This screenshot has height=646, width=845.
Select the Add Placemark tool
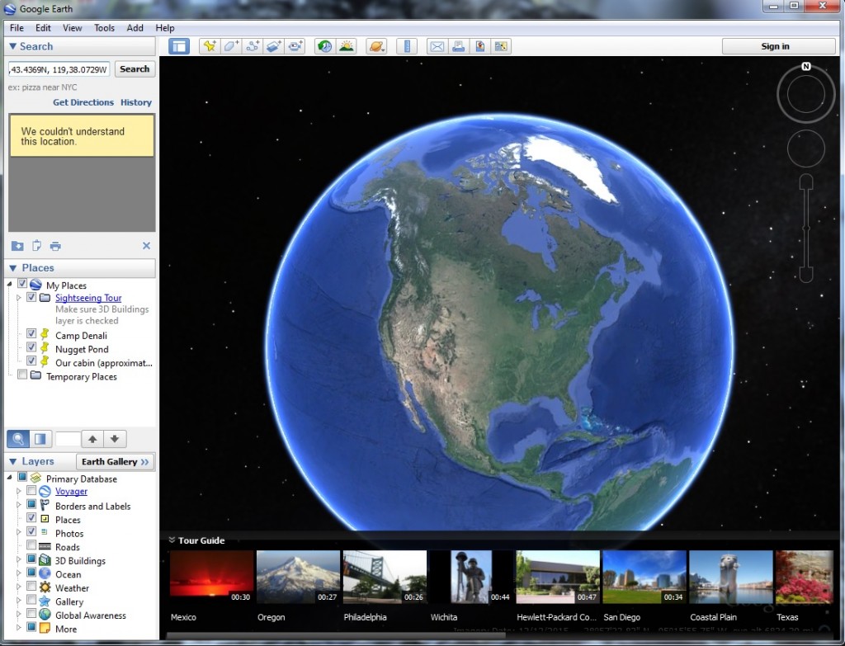pos(210,46)
